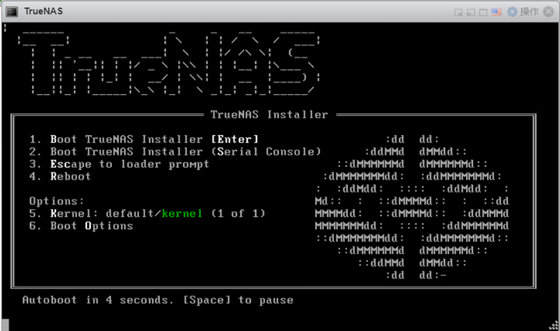Click the green kernel text
This screenshot has width=560, height=331.
pyautogui.click(x=182, y=214)
